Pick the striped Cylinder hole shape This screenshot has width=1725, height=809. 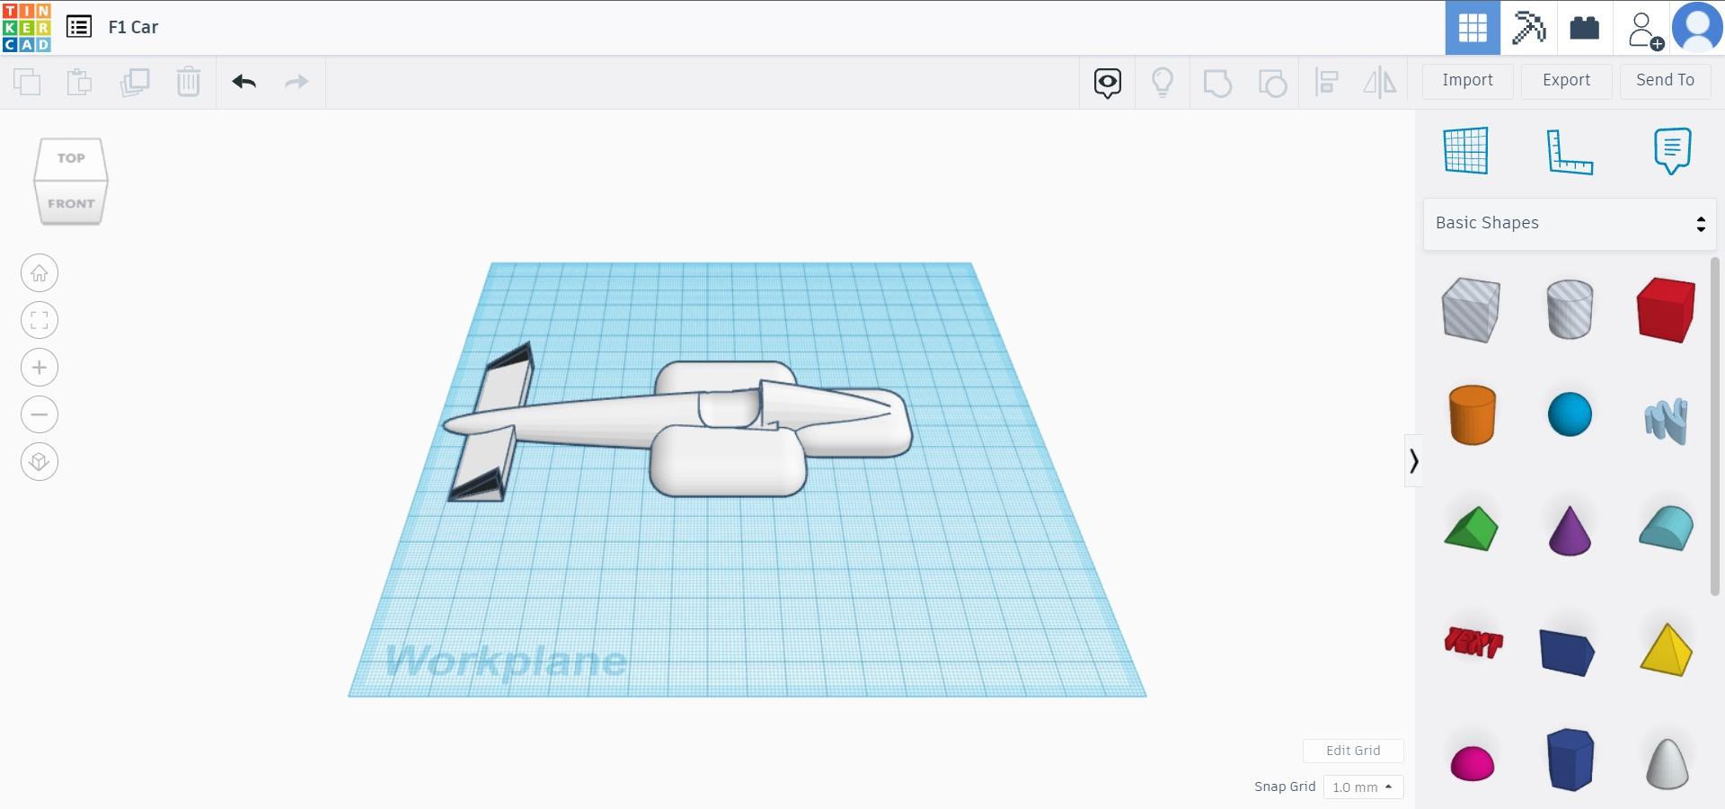coord(1570,309)
